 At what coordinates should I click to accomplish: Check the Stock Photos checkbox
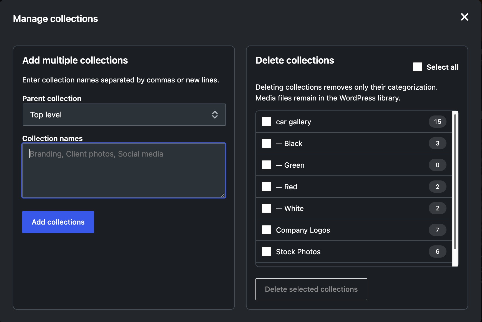tap(267, 251)
